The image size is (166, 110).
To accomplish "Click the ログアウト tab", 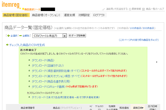I will coord(99,15).
